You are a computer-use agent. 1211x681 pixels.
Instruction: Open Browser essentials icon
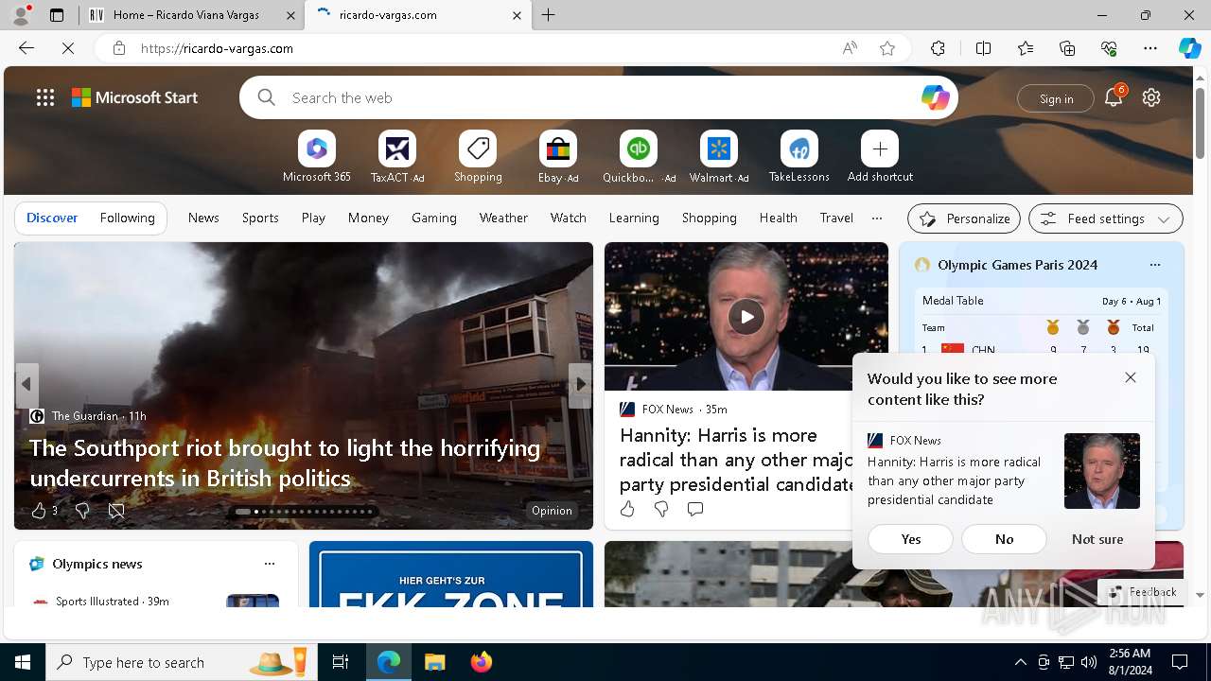pyautogui.click(x=1109, y=48)
